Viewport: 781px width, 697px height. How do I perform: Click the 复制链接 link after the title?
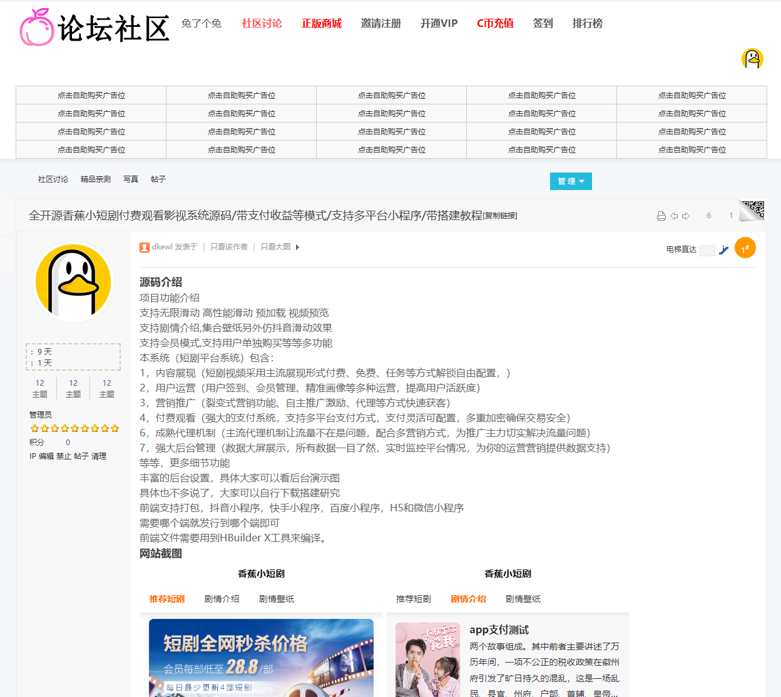pos(501,216)
